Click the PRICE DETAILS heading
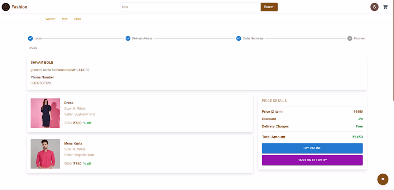 pyautogui.click(x=274, y=101)
